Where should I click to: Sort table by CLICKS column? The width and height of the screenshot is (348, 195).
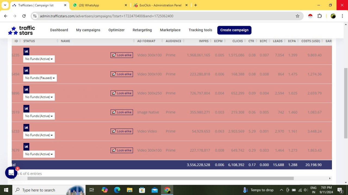tap(237, 41)
